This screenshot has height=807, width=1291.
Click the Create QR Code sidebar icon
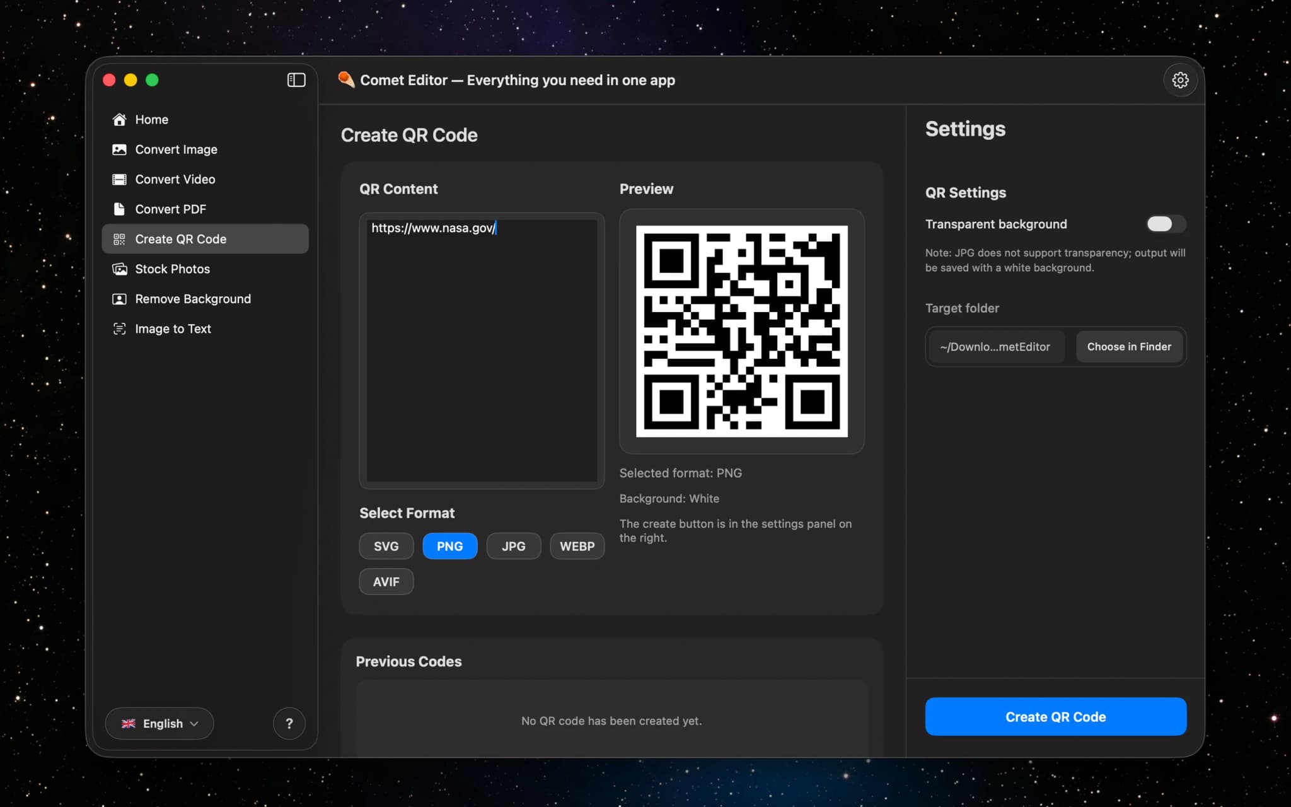(120, 239)
